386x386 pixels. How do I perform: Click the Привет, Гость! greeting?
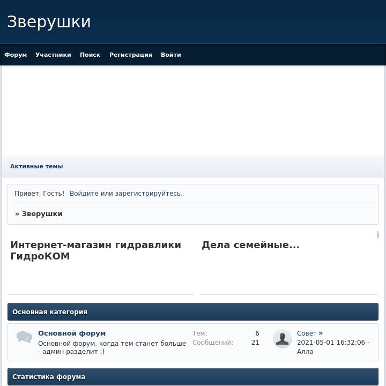coord(39,194)
